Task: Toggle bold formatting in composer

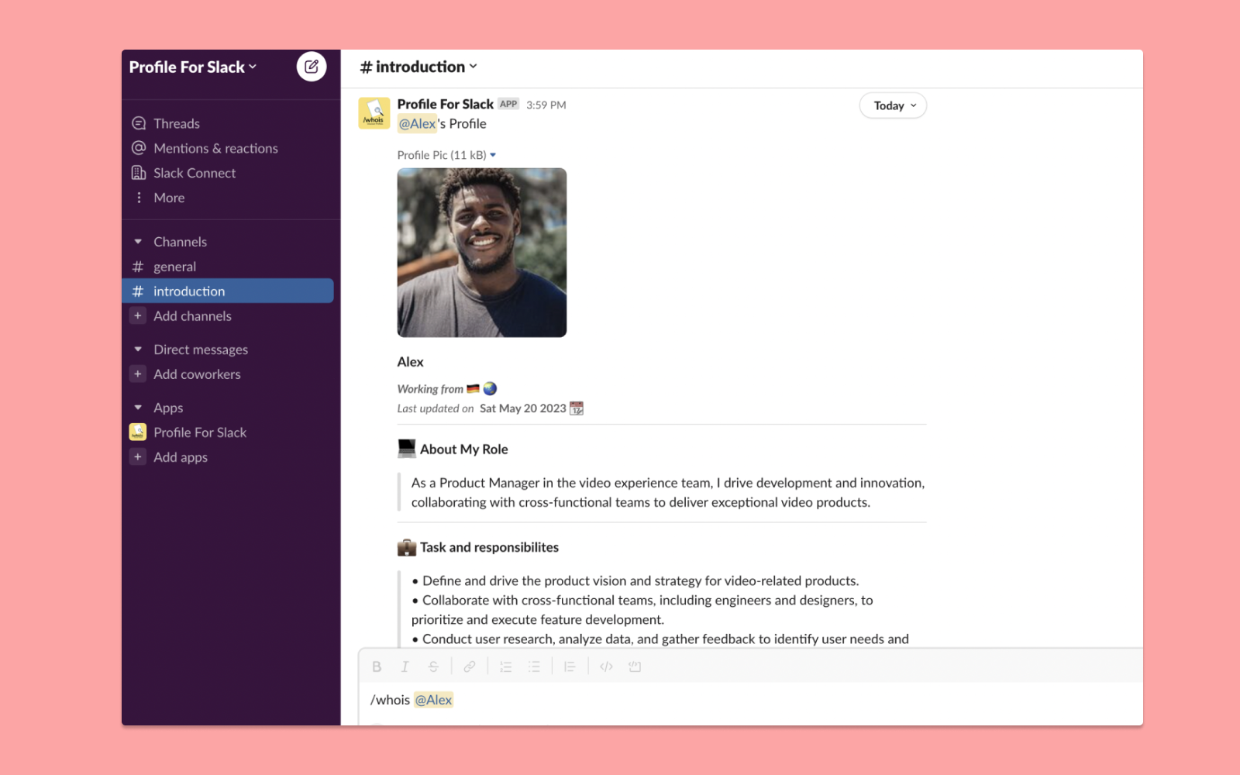Action: pyautogui.click(x=377, y=666)
